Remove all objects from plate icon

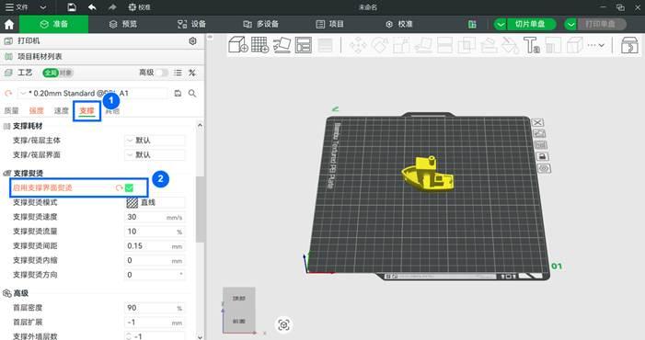click(x=537, y=122)
